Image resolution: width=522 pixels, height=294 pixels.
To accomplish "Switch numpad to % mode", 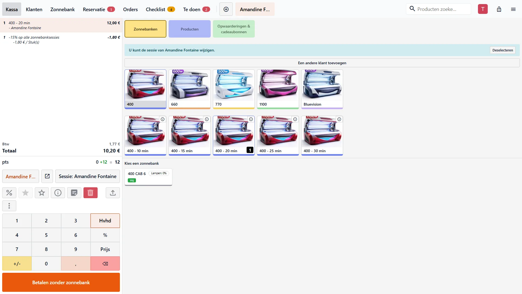I will [x=105, y=235].
